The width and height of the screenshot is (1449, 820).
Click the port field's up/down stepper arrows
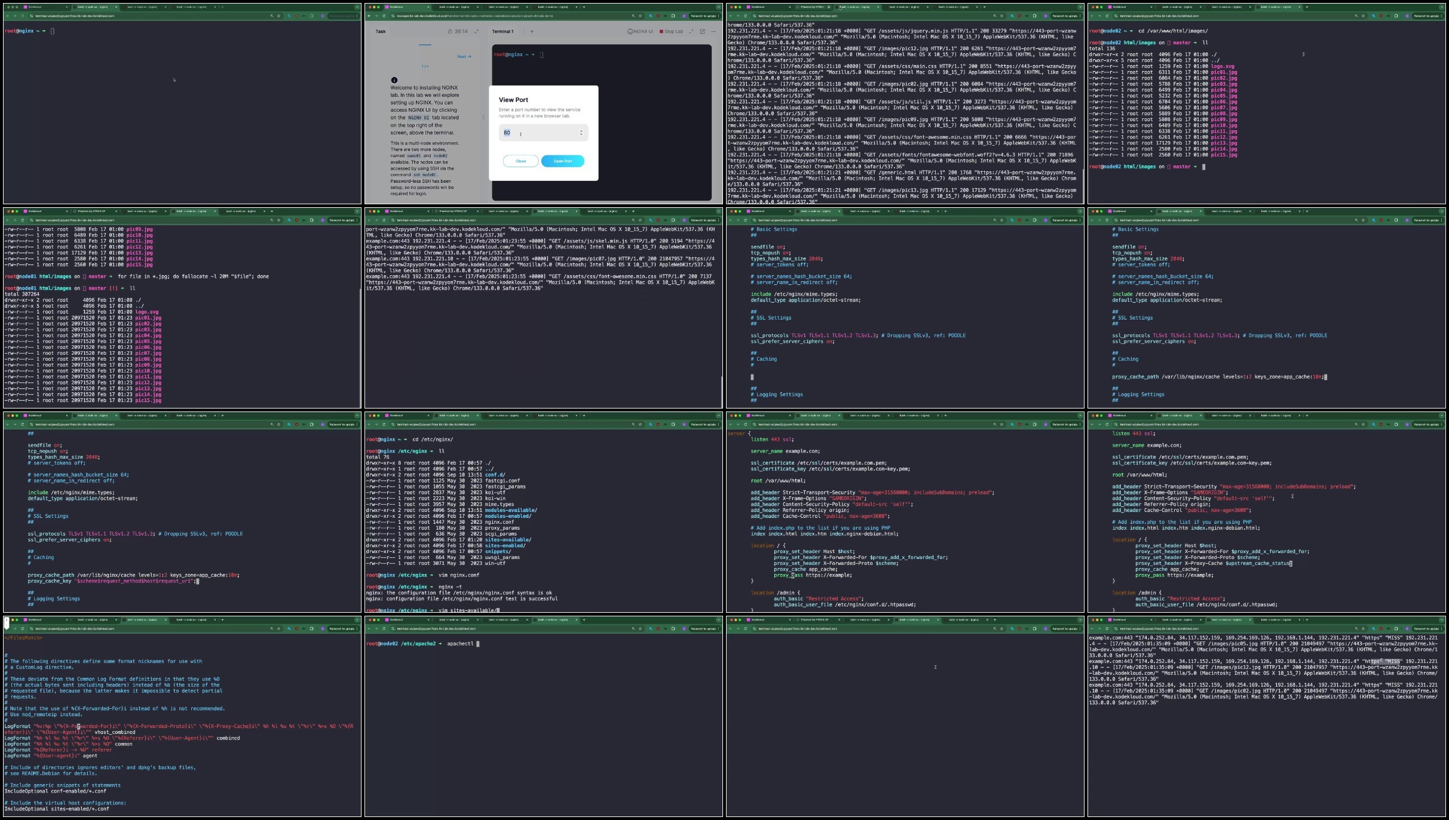581,133
